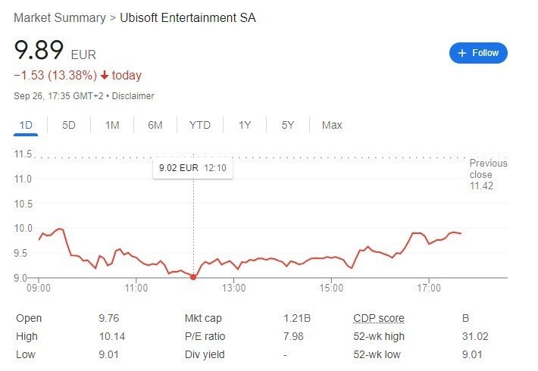Follow Ubisoft Entertainment SA stock
The height and width of the screenshot is (371, 538).
pyautogui.click(x=478, y=53)
